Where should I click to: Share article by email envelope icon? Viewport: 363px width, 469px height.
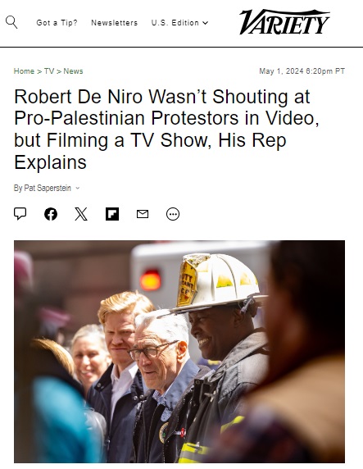pos(143,214)
